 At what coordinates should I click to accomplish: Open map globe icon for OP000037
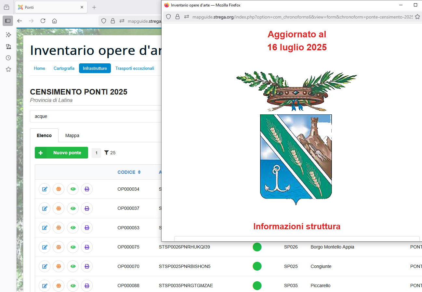click(59, 208)
